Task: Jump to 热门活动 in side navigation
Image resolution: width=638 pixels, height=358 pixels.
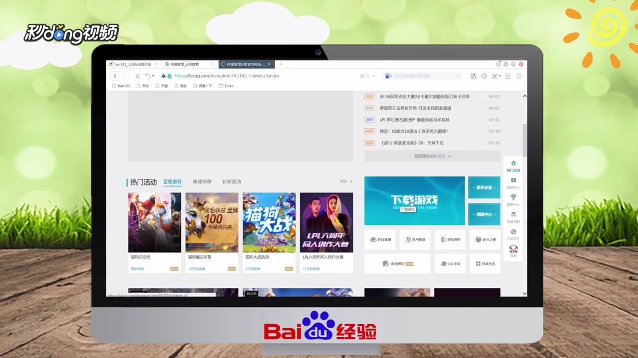Action: tap(513, 166)
